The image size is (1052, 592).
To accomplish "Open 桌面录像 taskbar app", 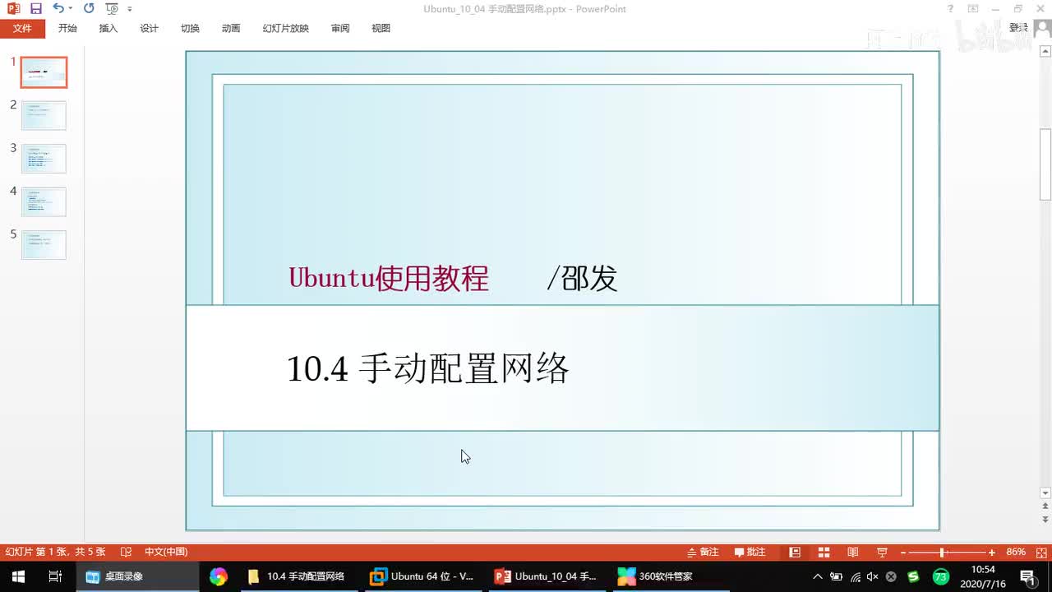I will [x=137, y=576].
